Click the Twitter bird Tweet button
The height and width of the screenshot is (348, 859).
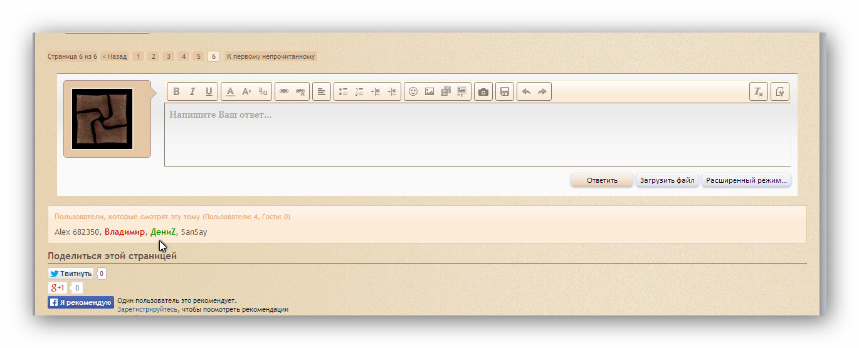(x=71, y=274)
